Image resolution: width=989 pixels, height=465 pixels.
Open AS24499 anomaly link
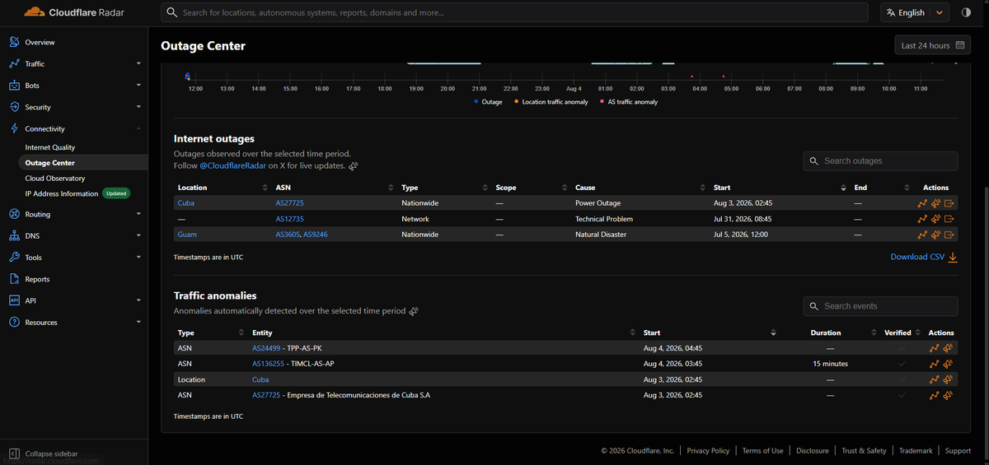(266, 348)
